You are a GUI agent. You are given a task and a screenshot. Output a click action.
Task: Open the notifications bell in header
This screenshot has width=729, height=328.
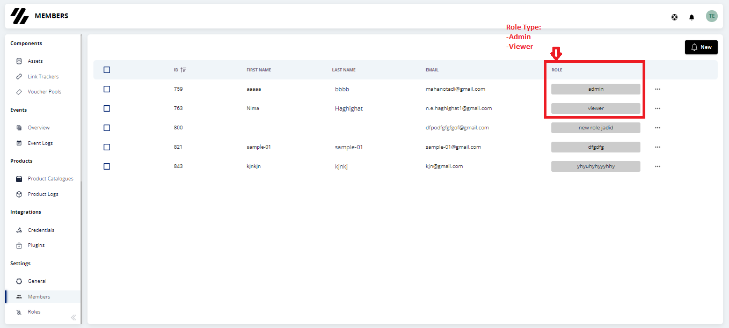(x=691, y=17)
